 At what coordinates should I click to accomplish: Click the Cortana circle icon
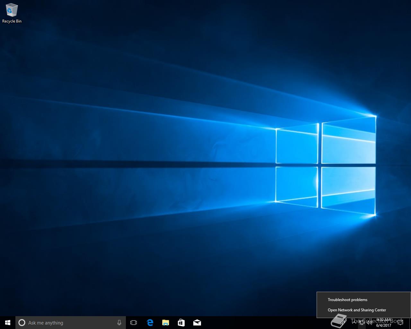click(22, 323)
